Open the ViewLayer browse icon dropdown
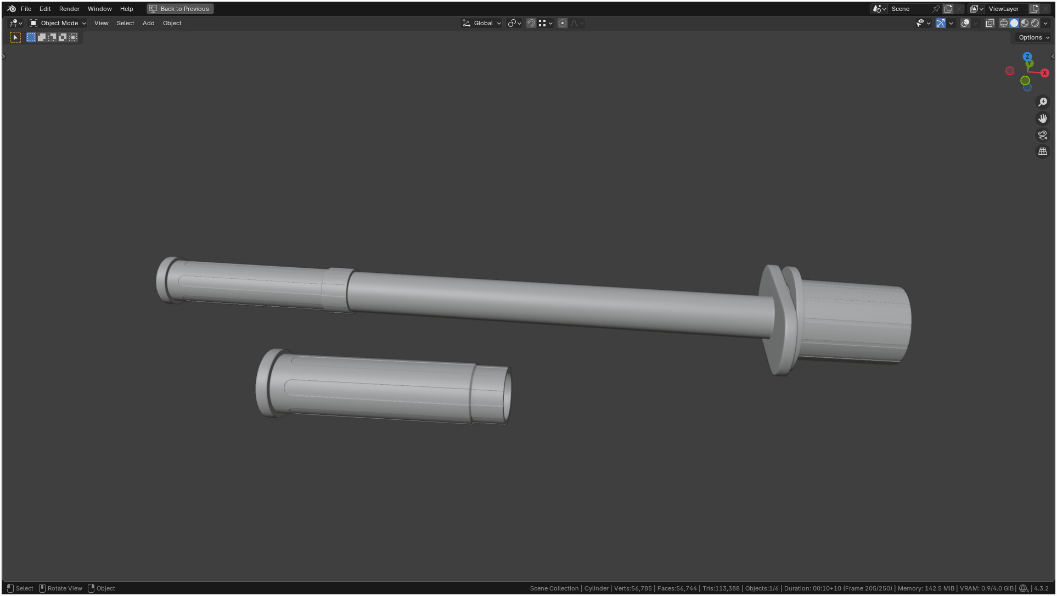 (x=977, y=9)
